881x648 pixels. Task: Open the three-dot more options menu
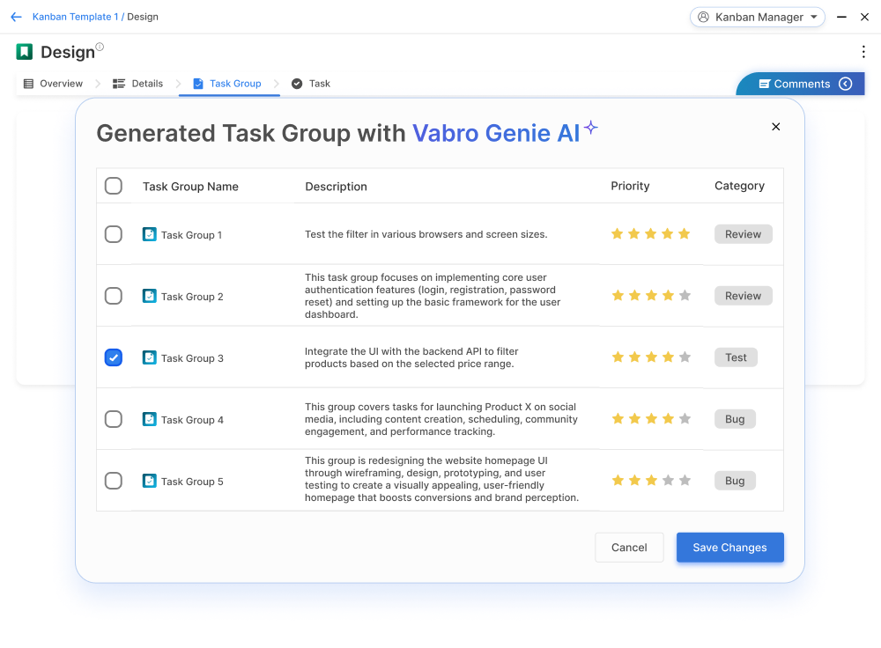(863, 52)
